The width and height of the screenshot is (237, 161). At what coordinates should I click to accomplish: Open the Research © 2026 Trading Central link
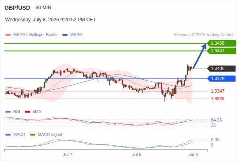(203, 35)
